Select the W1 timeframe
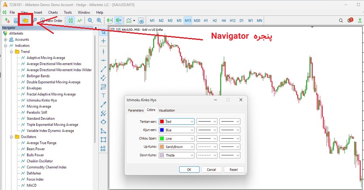Screen dimensions: 364x190 tap(250, 21)
